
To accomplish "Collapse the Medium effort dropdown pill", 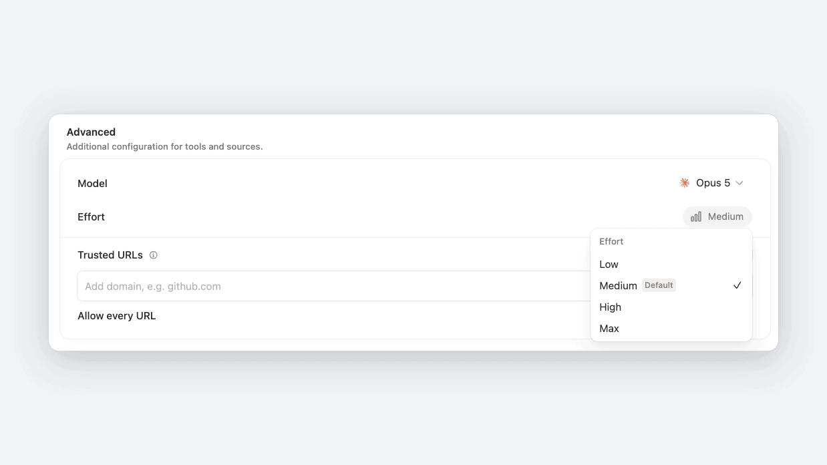I will pyautogui.click(x=717, y=216).
